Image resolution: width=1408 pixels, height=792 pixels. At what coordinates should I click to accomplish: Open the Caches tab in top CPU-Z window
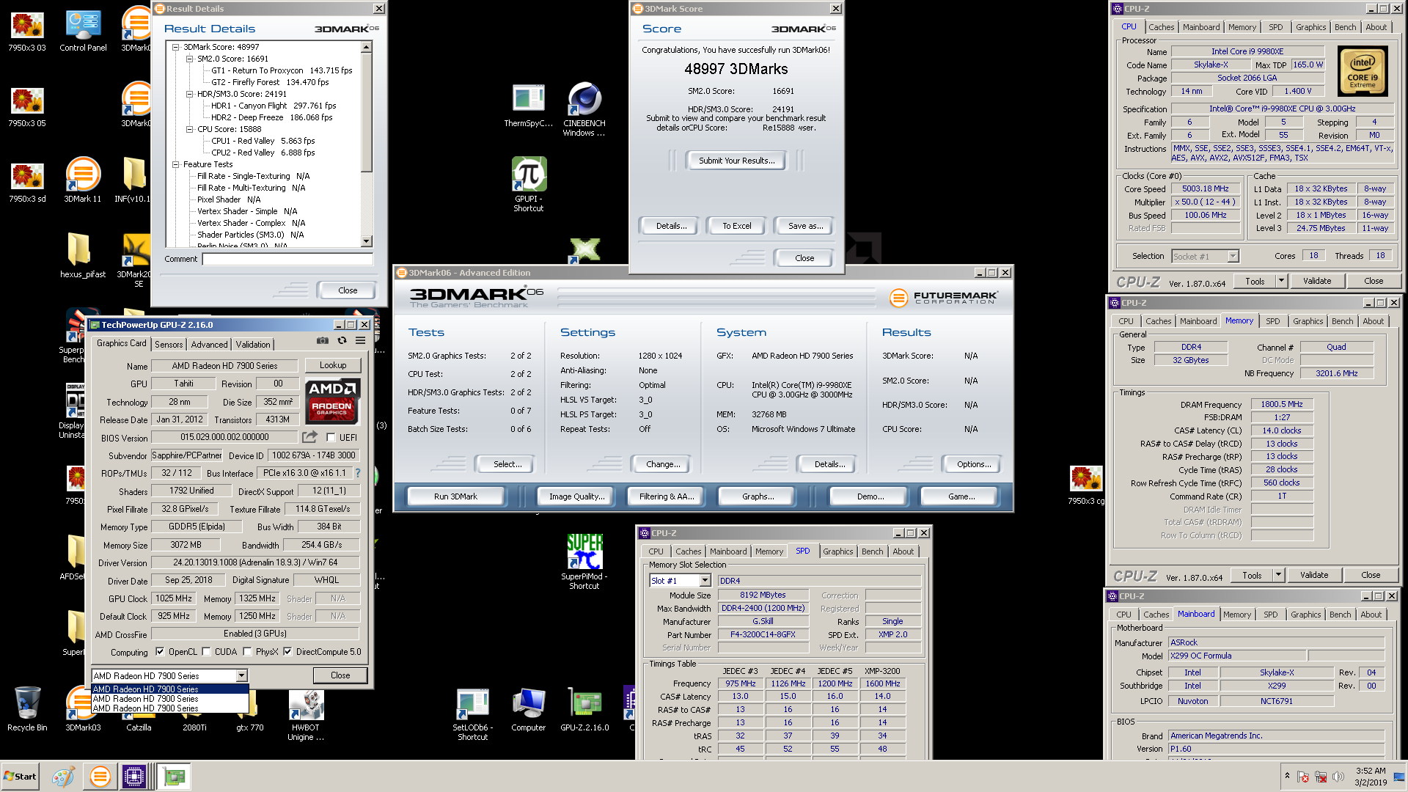(x=1162, y=27)
